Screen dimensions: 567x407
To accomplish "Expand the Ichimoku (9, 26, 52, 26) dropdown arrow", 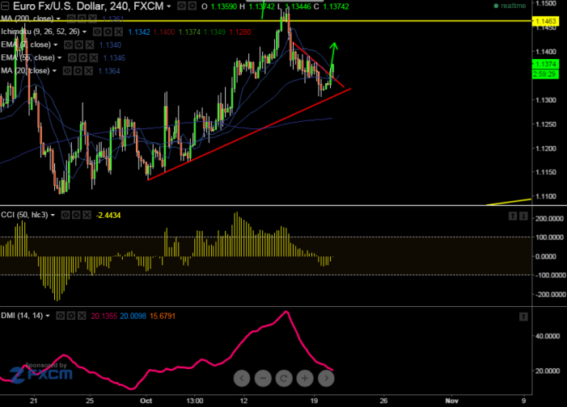I will (84, 31).
